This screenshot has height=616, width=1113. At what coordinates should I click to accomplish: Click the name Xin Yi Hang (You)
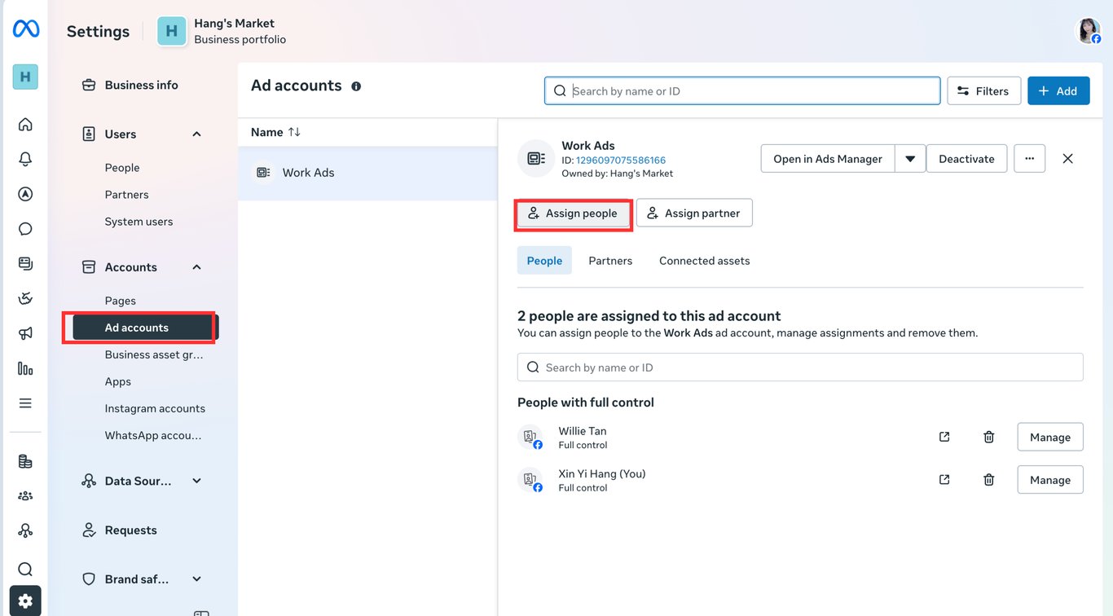click(x=602, y=473)
